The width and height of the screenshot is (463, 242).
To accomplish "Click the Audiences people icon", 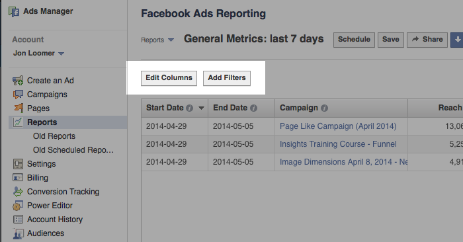I will click(18, 233).
